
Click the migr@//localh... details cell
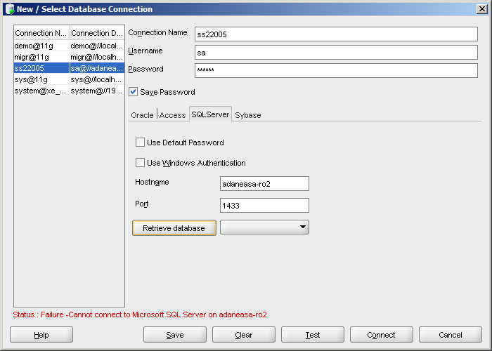pos(97,57)
